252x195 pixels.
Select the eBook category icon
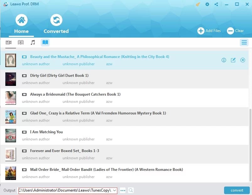[x=45, y=42]
